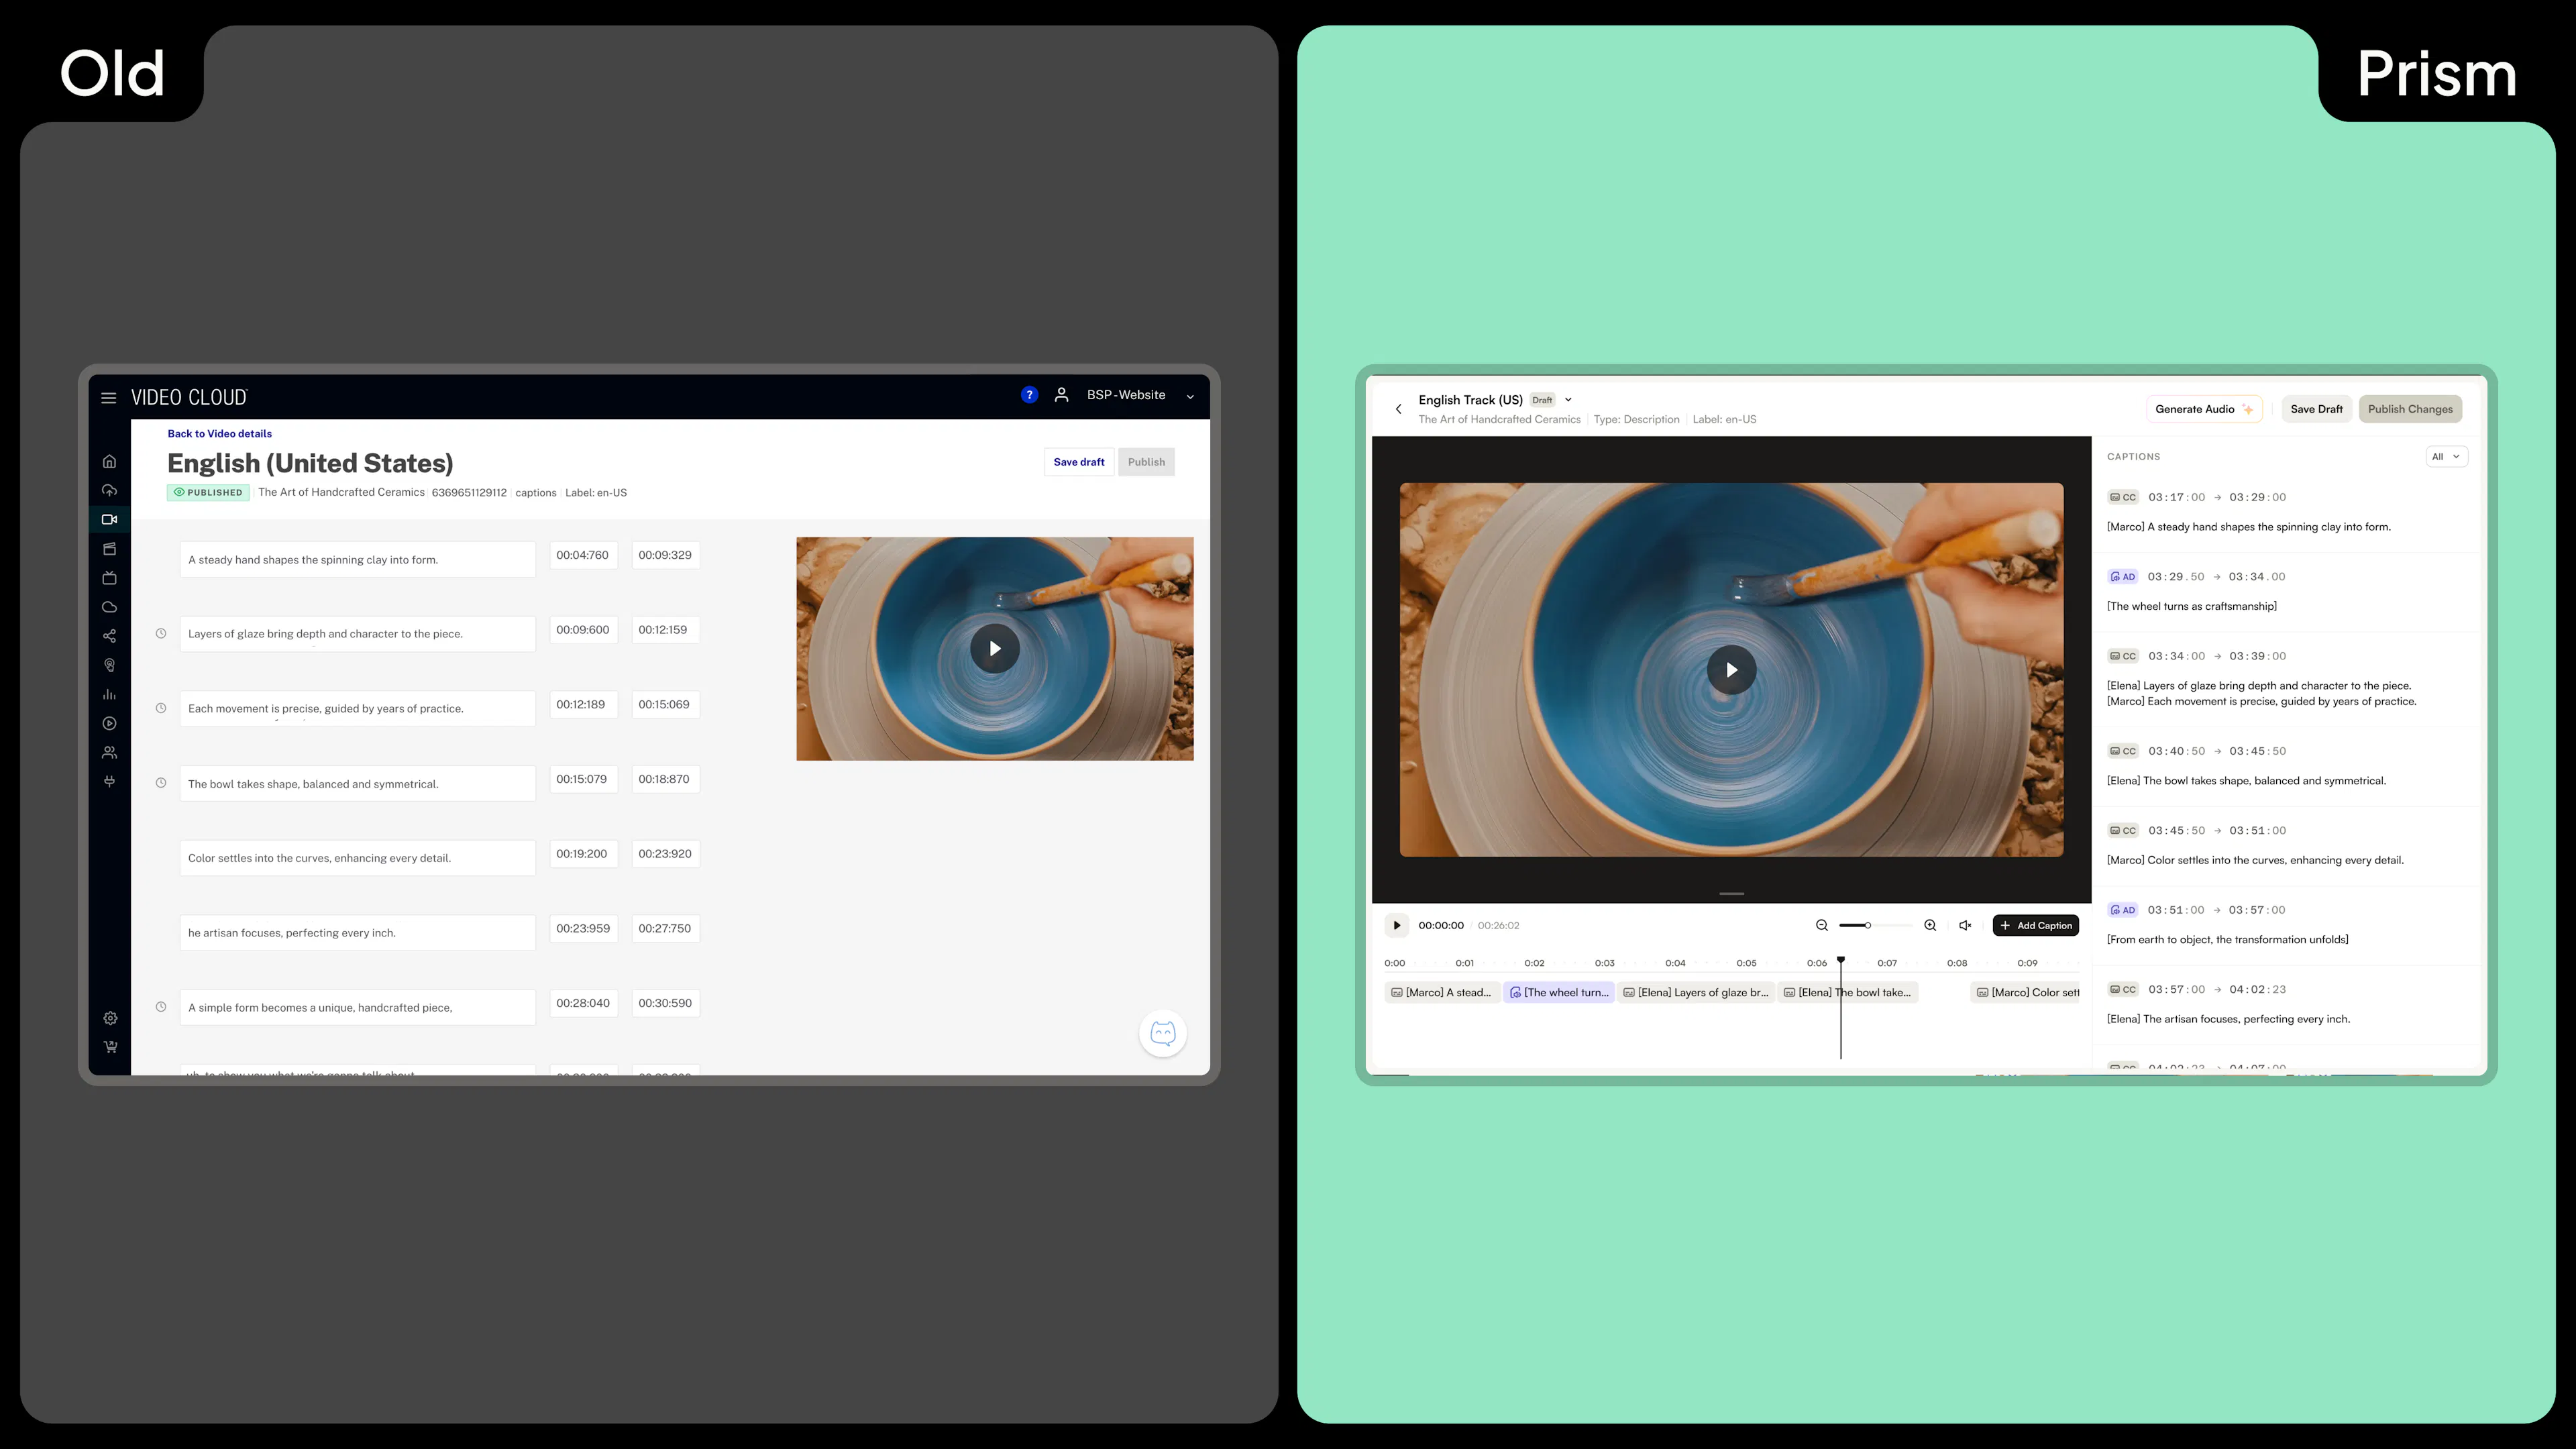This screenshot has height=1449, width=2576.
Task: Open the clapperboard icon in Old sidebar
Action: (x=110, y=548)
